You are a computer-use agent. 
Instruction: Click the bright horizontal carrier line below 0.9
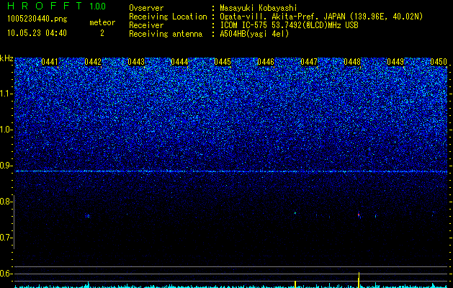tap(231, 171)
